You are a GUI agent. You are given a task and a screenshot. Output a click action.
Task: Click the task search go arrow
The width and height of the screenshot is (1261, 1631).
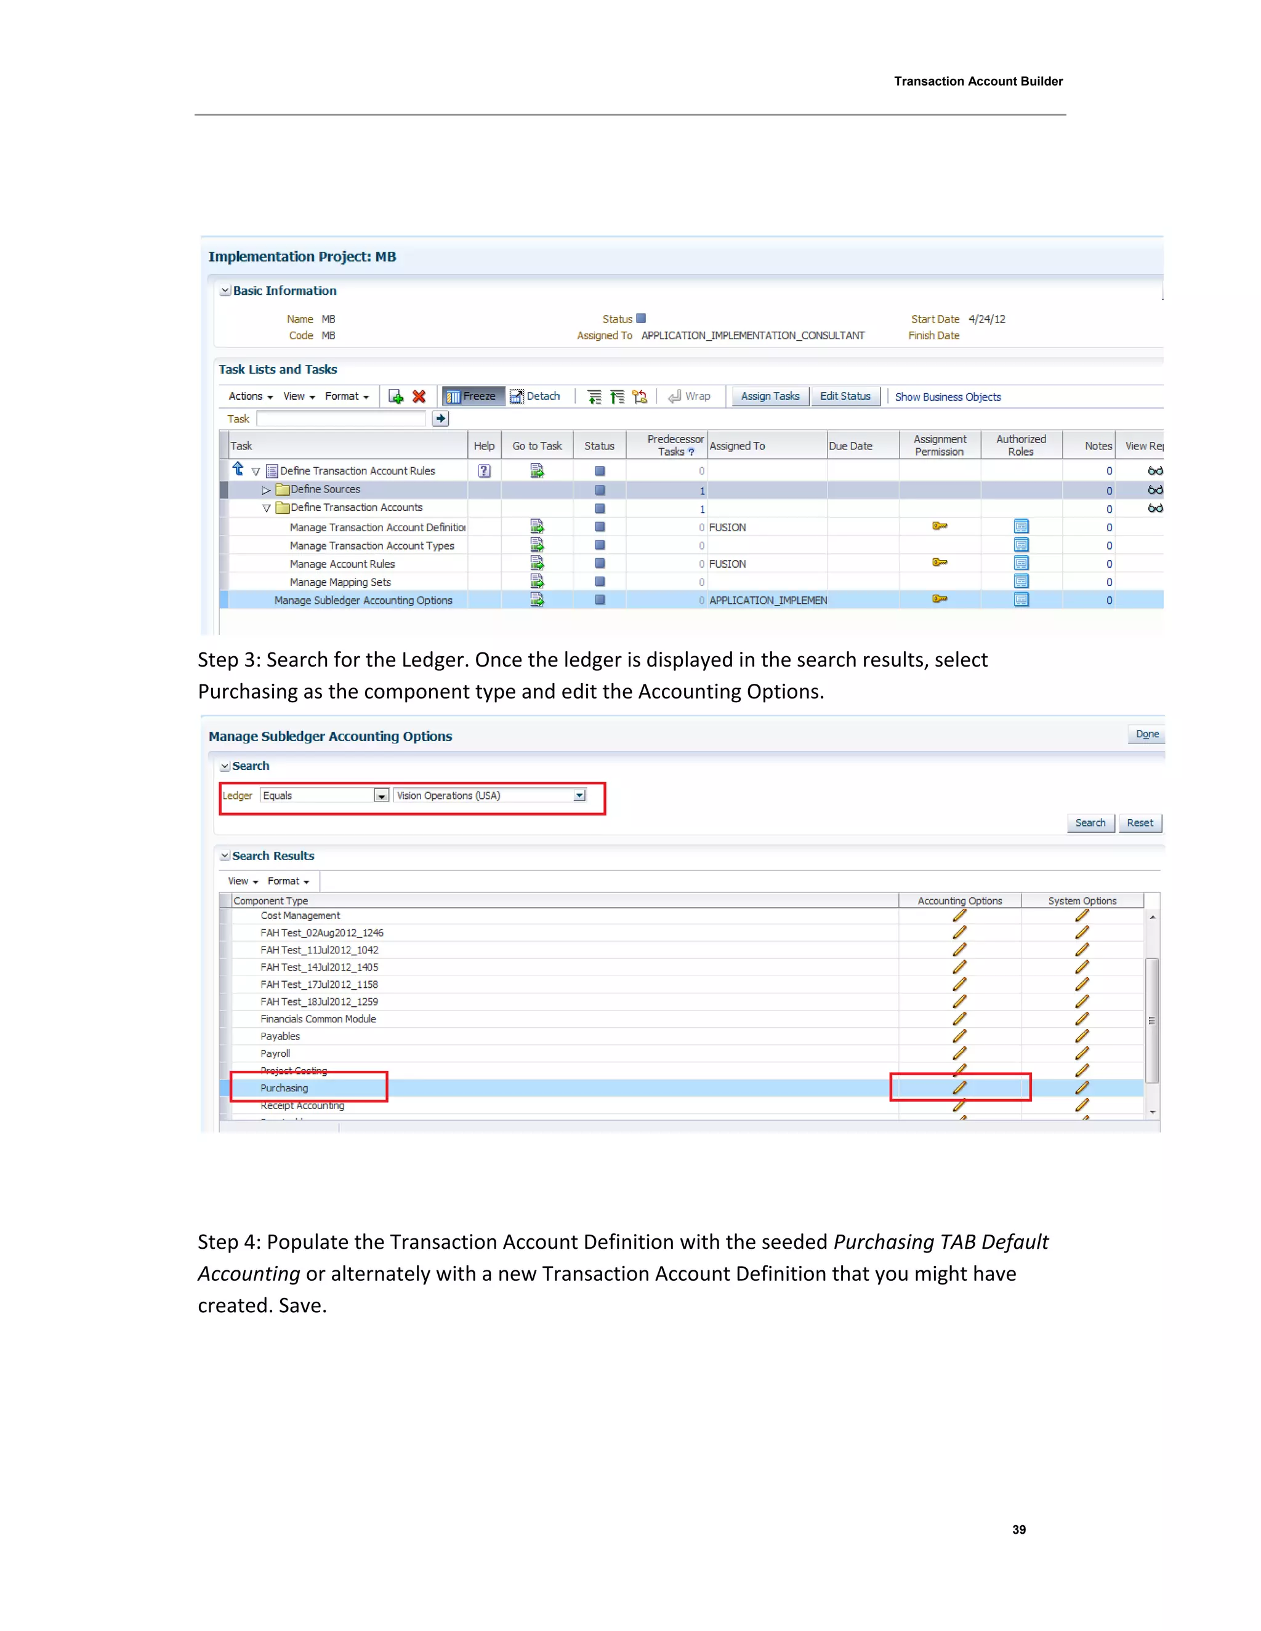click(x=441, y=419)
